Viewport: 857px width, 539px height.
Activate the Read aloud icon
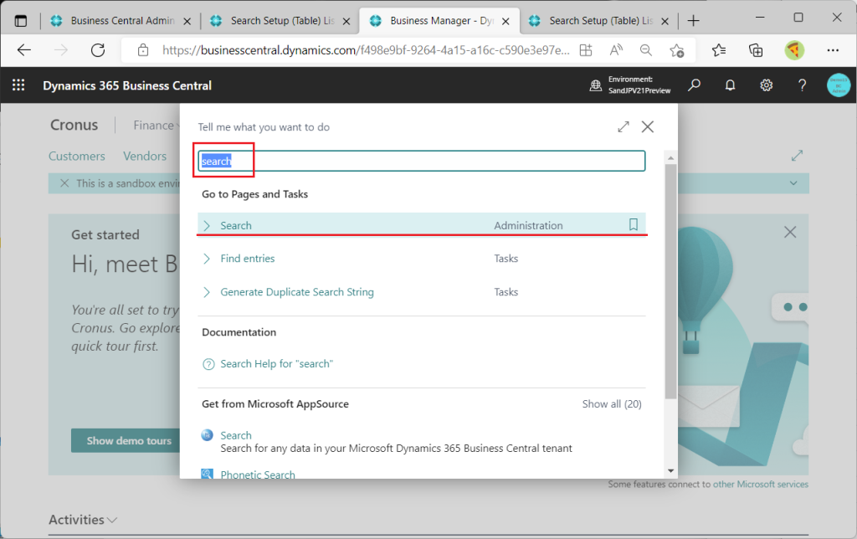point(616,50)
